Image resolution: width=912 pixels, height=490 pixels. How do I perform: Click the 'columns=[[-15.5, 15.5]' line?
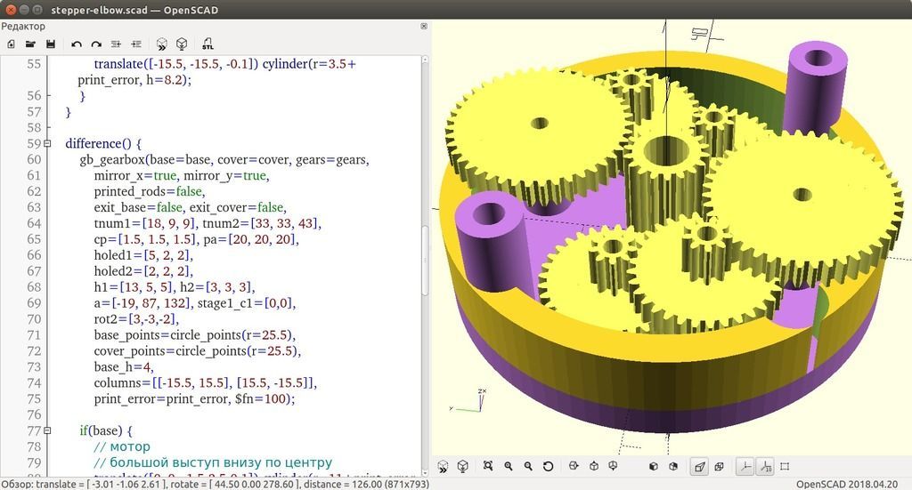[206, 383]
